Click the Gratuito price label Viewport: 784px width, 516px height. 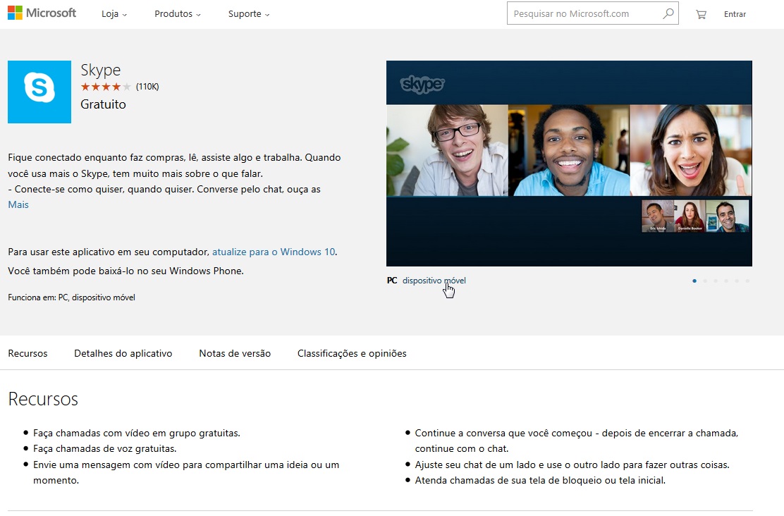[104, 104]
